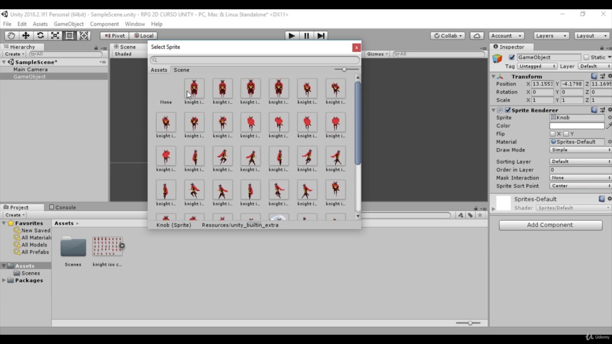Toggle the Pivot handle position button

click(114, 36)
